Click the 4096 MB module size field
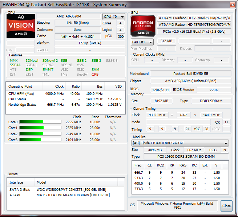The image size is (238, 217). [155, 150]
